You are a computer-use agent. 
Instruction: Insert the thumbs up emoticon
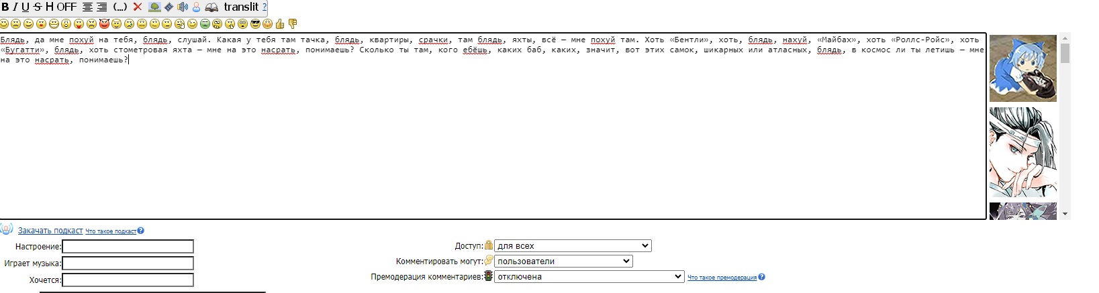[280, 24]
